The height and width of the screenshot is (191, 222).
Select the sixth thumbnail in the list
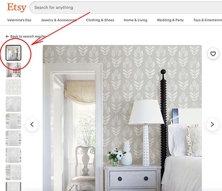coord(13,138)
